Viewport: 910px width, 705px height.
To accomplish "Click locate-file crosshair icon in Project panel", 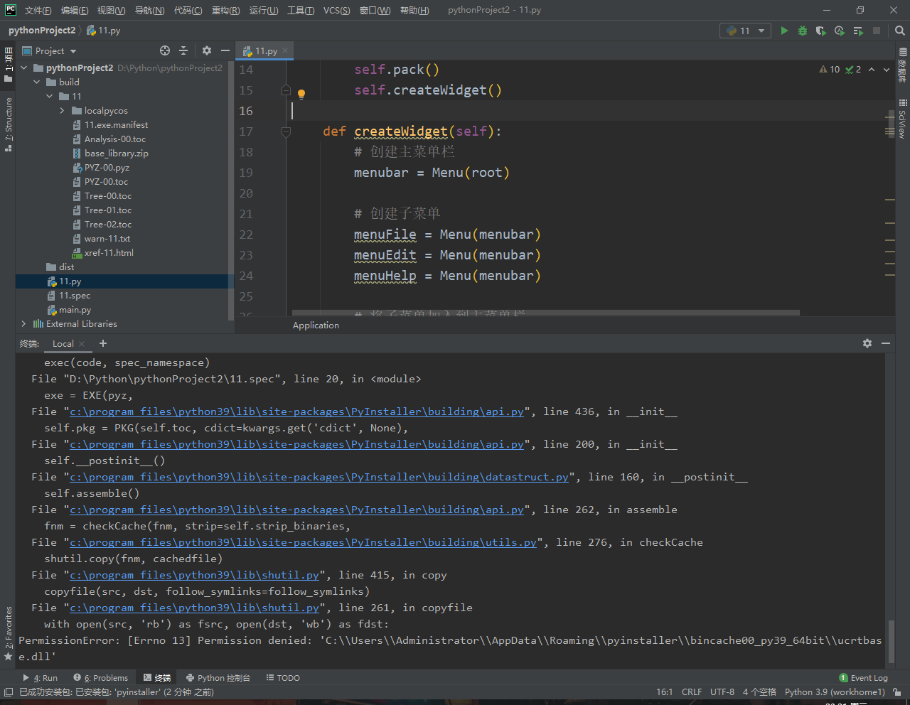I will pyautogui.click(x=165, y=50).
